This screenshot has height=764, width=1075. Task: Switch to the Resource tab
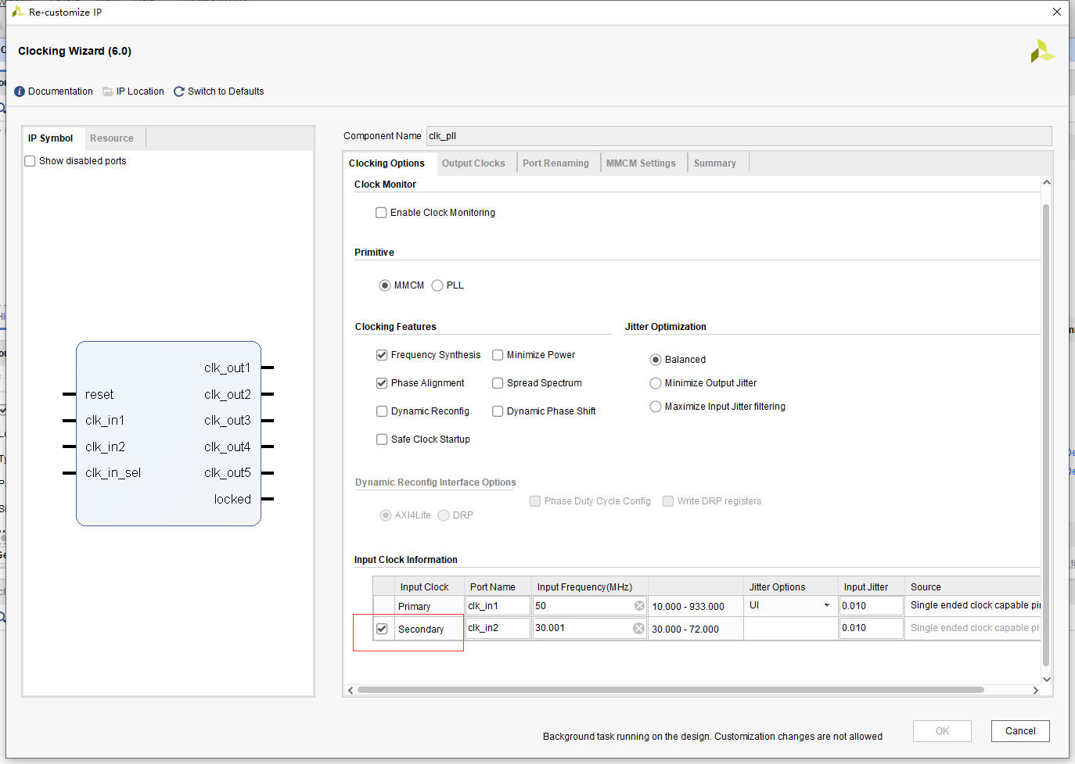click(x=112, y=138)
